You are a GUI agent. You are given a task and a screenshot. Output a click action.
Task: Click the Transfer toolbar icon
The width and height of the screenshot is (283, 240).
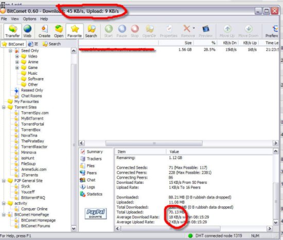click(12, 31)
